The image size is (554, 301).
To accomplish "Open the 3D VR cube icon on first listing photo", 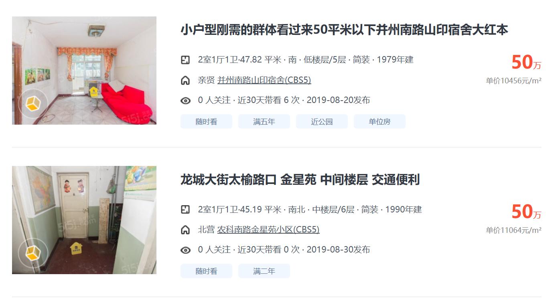I will pos(33,104).
